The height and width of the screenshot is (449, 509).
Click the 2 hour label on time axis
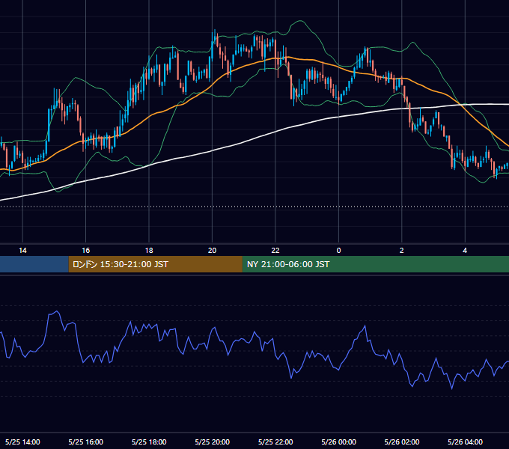coord(401,251)
